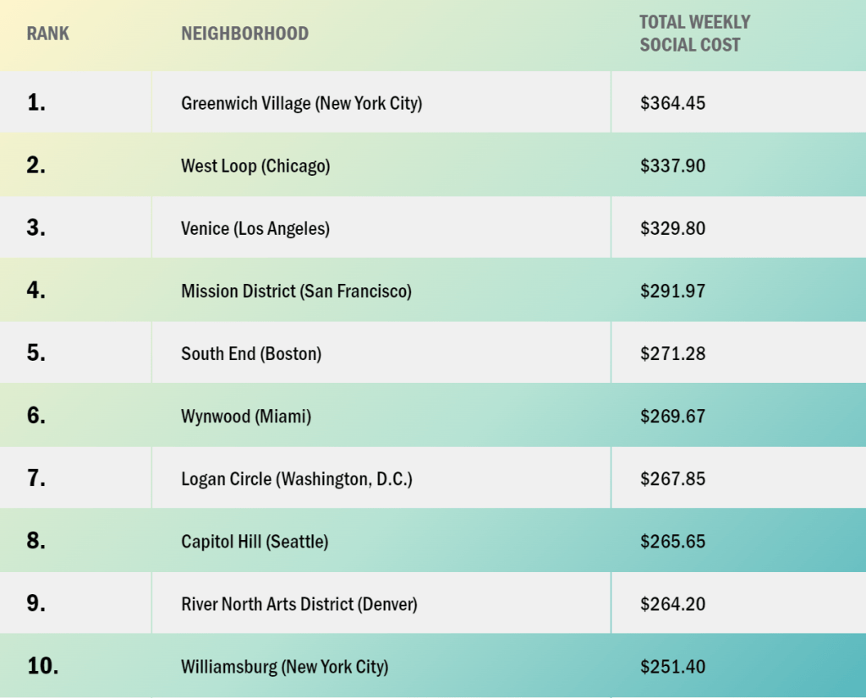Click rank number 1.
Screen dimensions: 866x698
point(36,103)
